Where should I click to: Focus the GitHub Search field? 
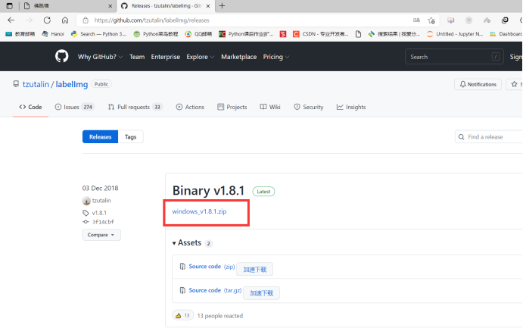coord(454,57)
